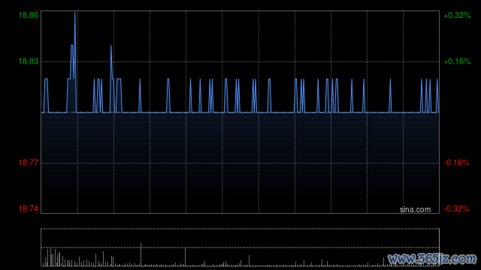Click the 18.86 price axis label

[x=29, y=15]
